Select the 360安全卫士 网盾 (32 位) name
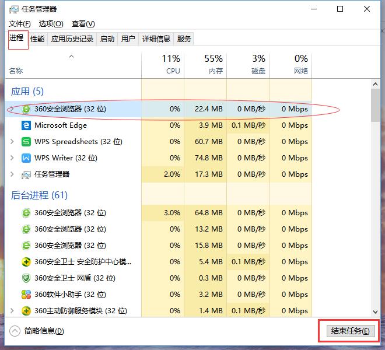The height and width of the screenshot is (350, 385). [x=75, y=278]
